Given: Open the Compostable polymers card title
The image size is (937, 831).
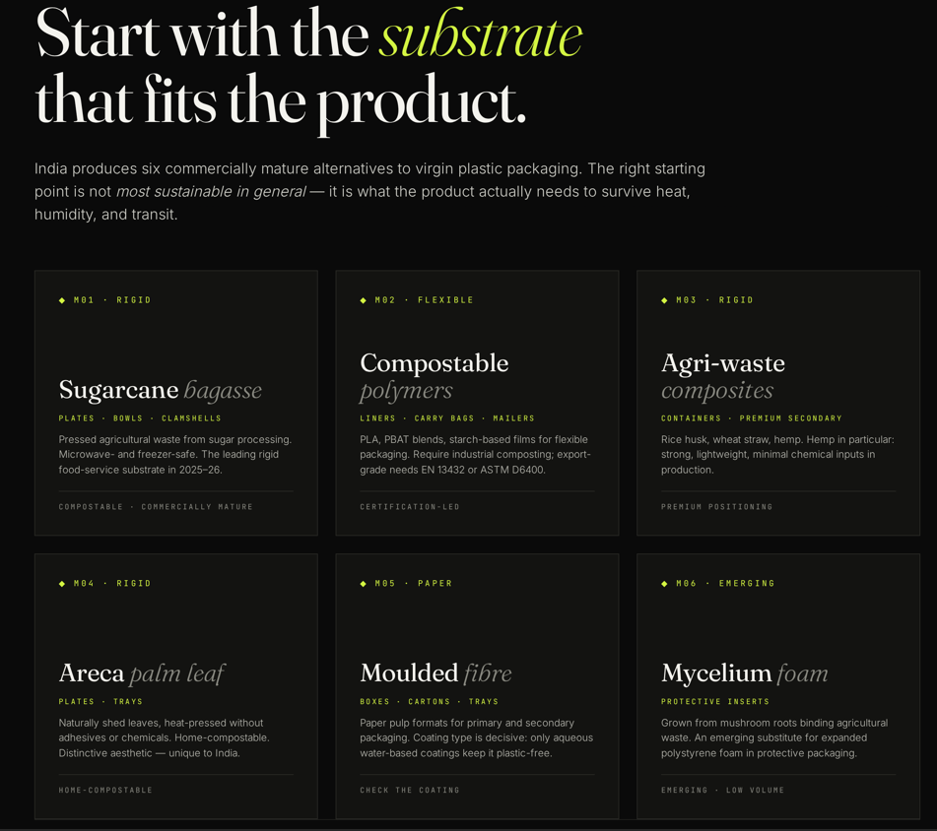Looking at the screenshot, I should [x=435, y=377].
